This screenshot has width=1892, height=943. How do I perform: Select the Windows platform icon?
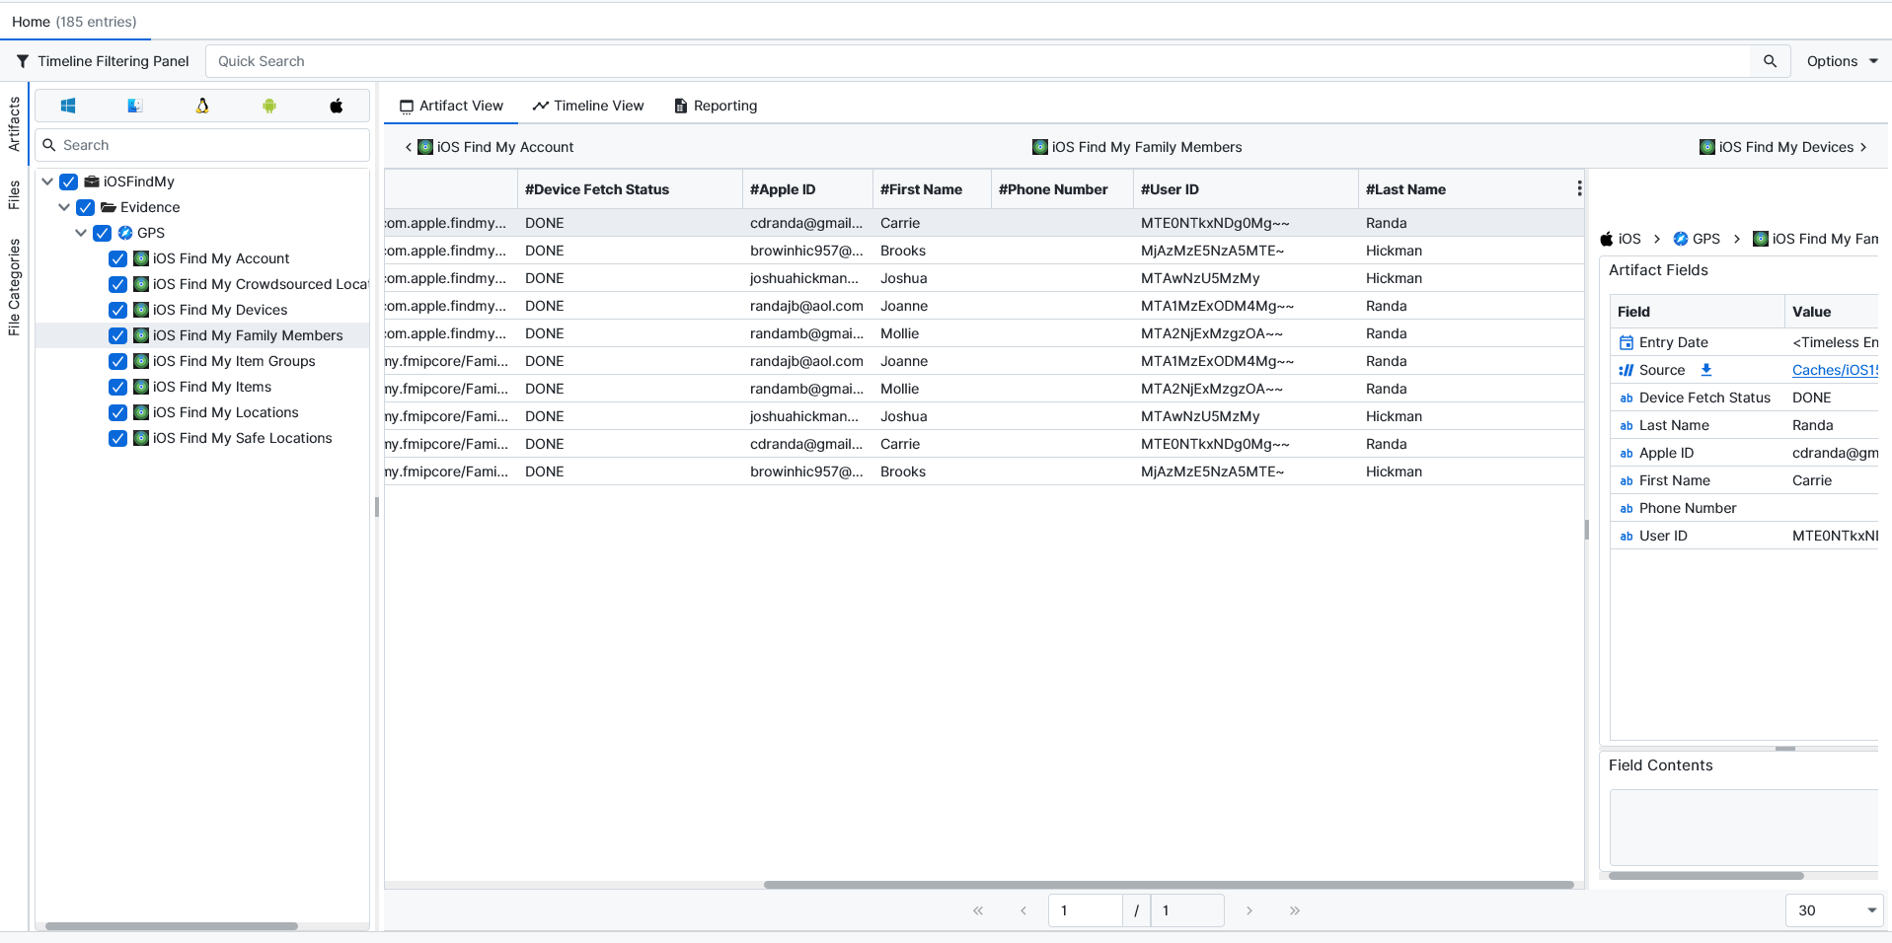68,106
